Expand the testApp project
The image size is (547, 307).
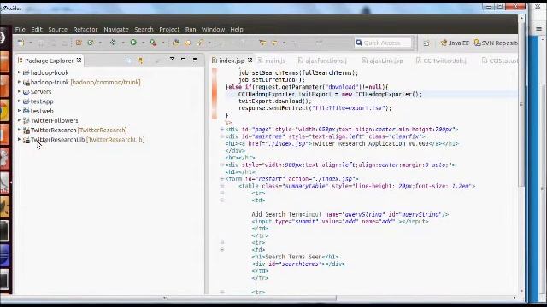click(x=19, y=101)
